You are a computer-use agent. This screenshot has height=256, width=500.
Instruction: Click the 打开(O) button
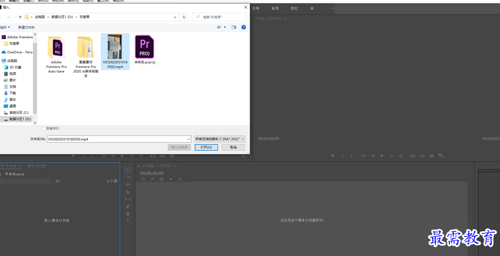(x=206, y=147)
